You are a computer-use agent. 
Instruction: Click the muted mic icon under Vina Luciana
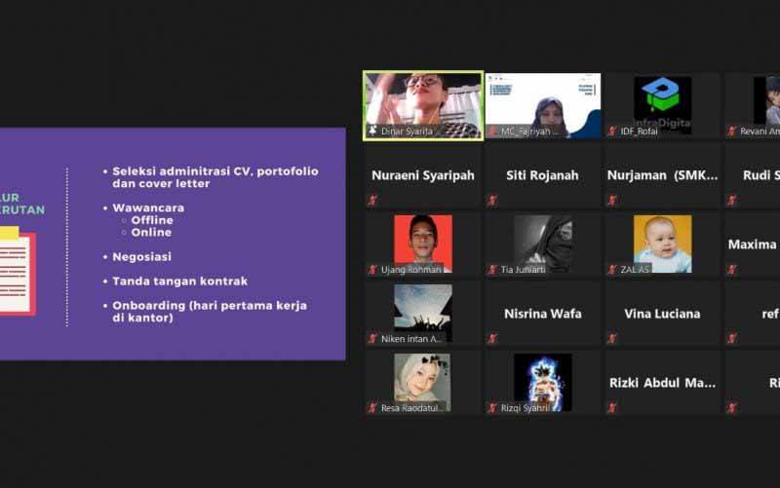click(x=612, y=338)
